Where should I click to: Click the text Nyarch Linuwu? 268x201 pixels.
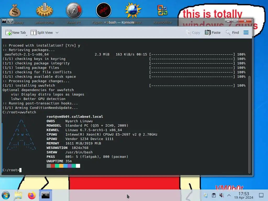click(x=79, y=121)
